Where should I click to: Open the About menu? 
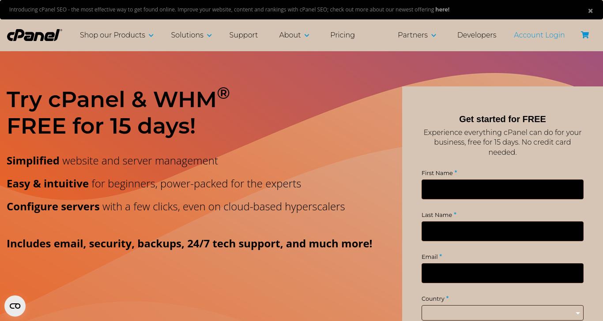290,35
